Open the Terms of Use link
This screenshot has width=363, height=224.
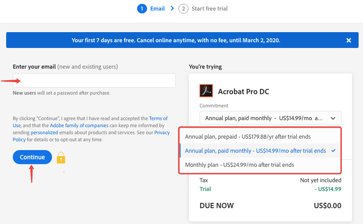158,118
